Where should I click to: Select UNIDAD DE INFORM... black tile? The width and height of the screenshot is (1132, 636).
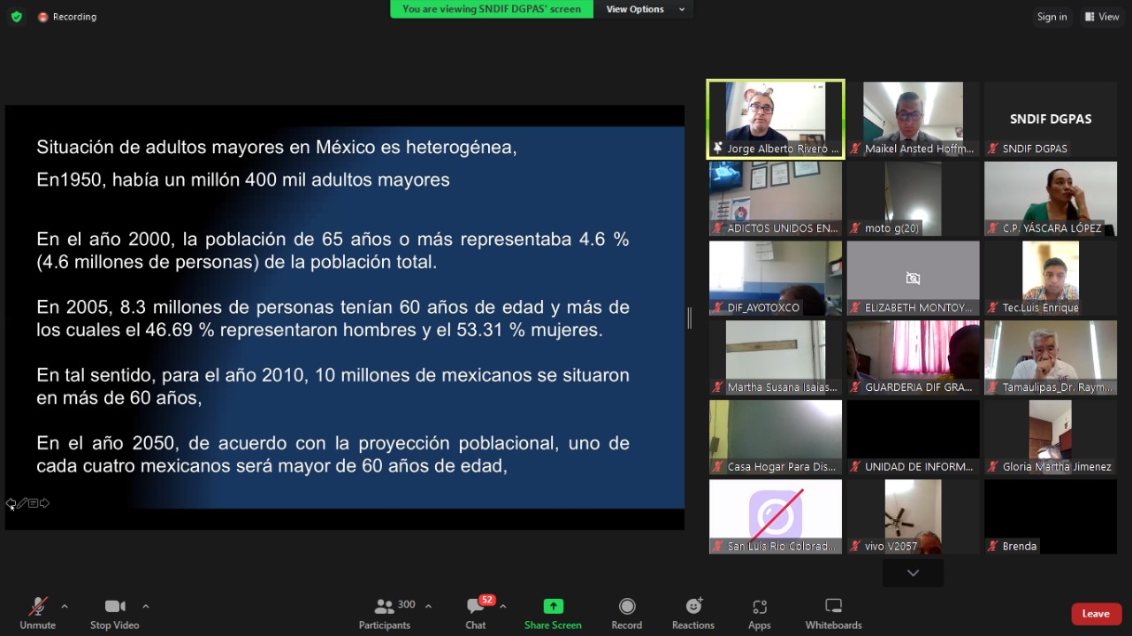point(913,438)
